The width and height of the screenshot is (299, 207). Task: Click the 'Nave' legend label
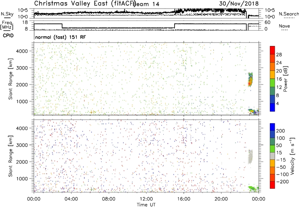tap(284, 26)
